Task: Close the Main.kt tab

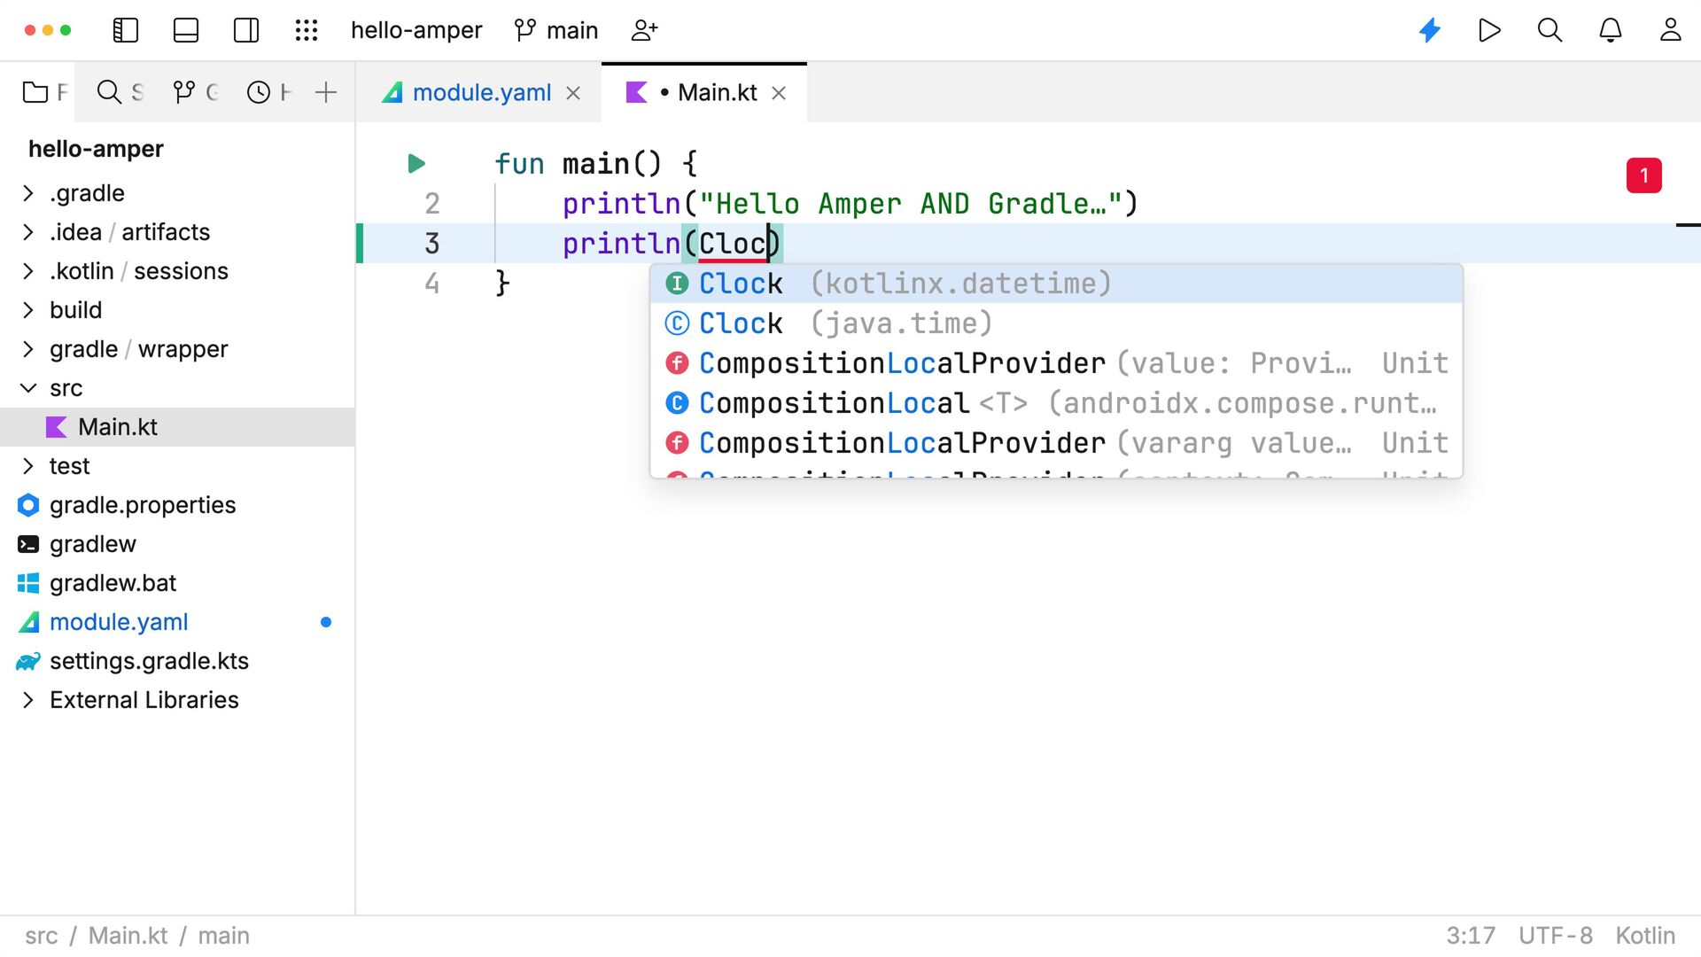Action: pos(779,93)
